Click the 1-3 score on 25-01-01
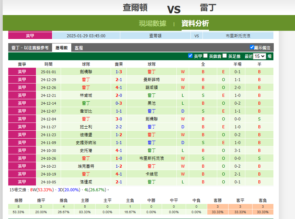295x219 pixels. pyautogui.click(x=119, y=72)
